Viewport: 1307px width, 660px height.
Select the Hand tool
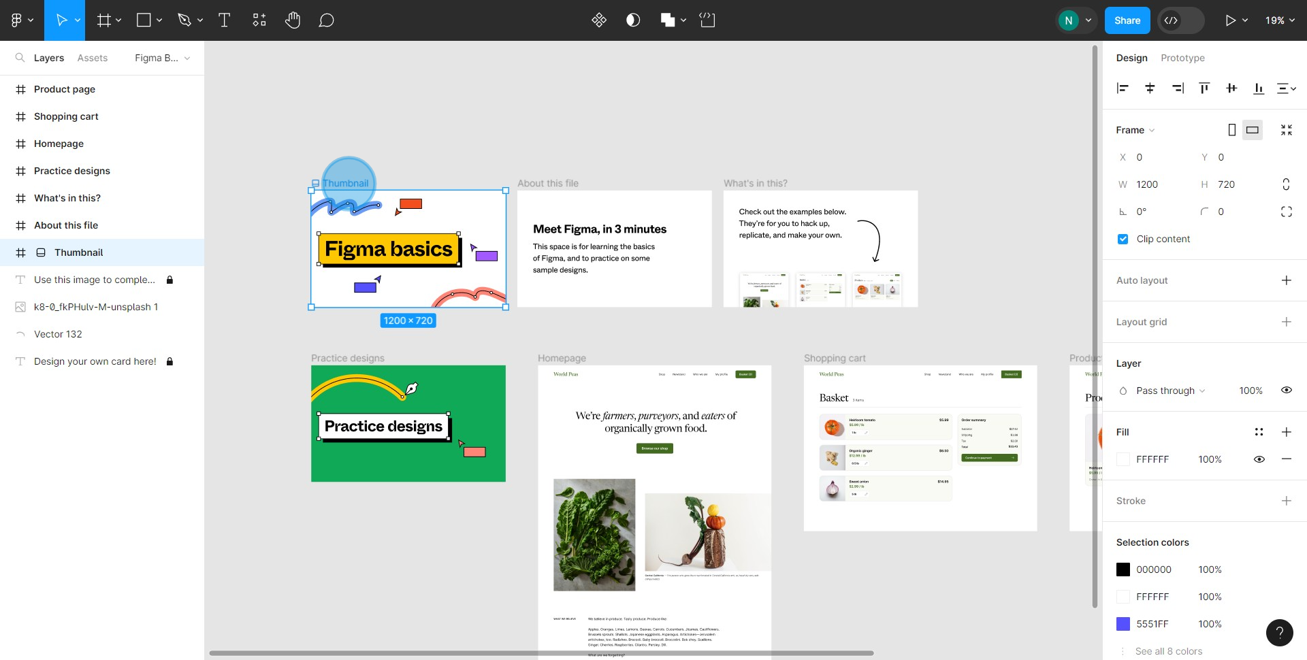293,20
